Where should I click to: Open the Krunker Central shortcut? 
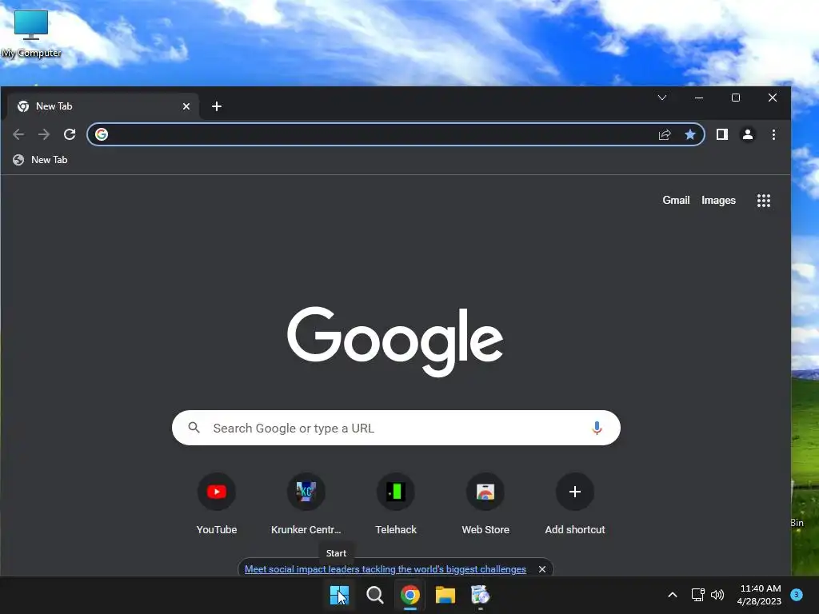coord(306,504)
